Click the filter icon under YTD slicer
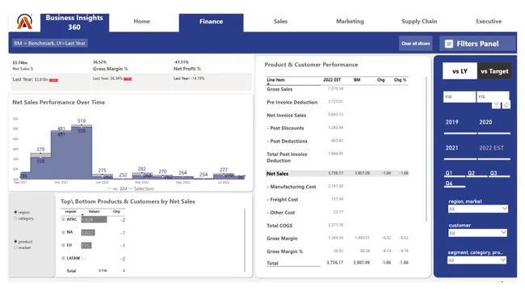The height and width of the screenshot is (296, 525). pos(496,105)
